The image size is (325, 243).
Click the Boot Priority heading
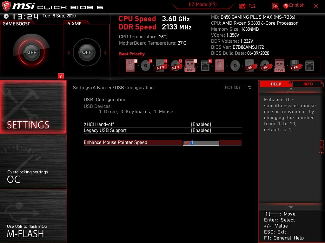[x=132, y=54]
